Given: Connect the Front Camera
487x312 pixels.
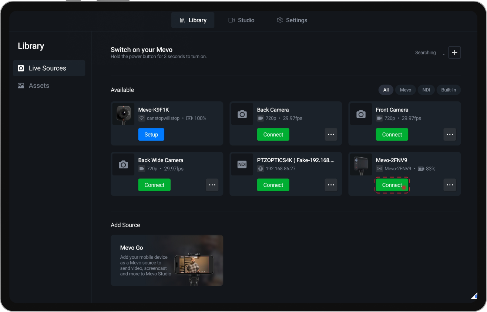Looking at the screenshot, I should 392,134.
